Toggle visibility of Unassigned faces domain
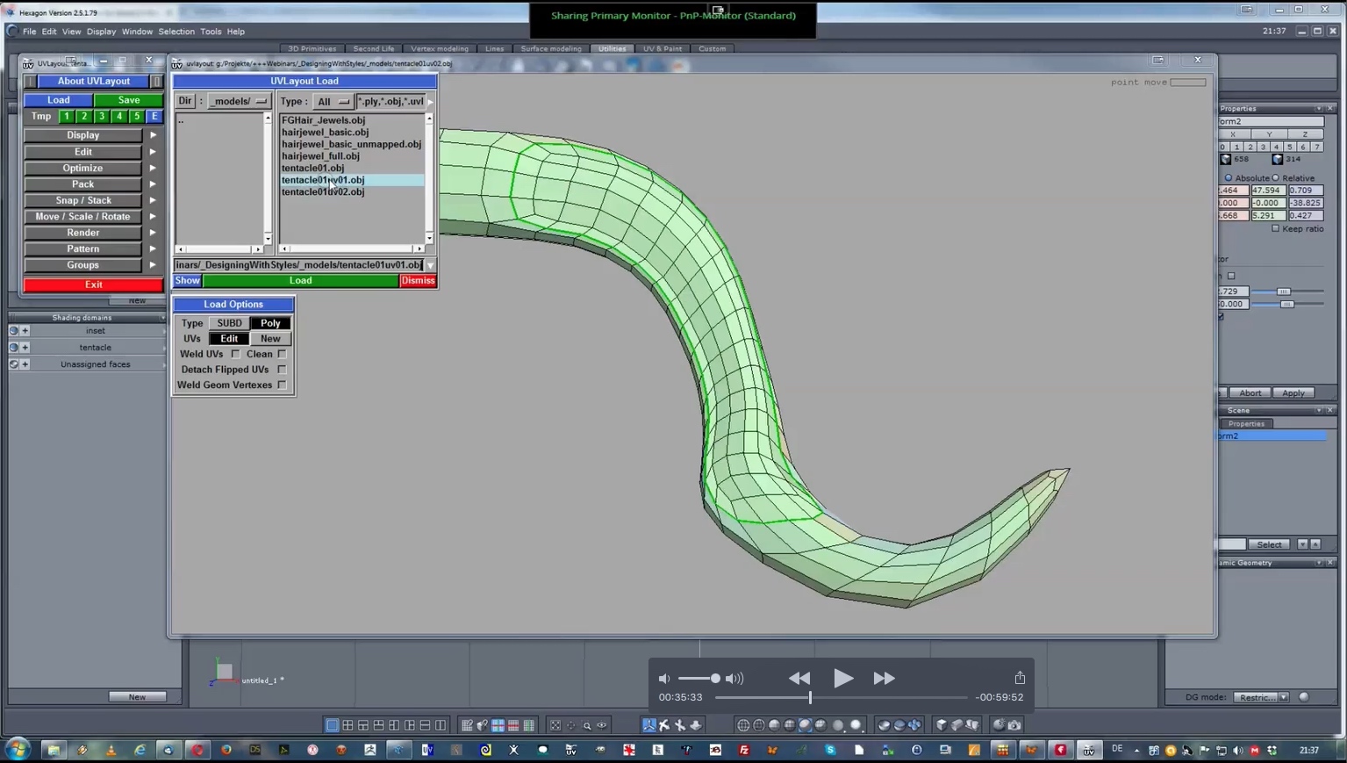This screenshot has width=1347, height=763. click(x=13, y=364)
